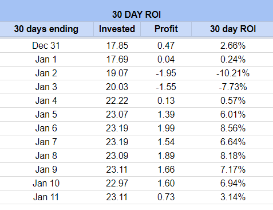Click the '30 day ROI' column header

coord(232,29)
